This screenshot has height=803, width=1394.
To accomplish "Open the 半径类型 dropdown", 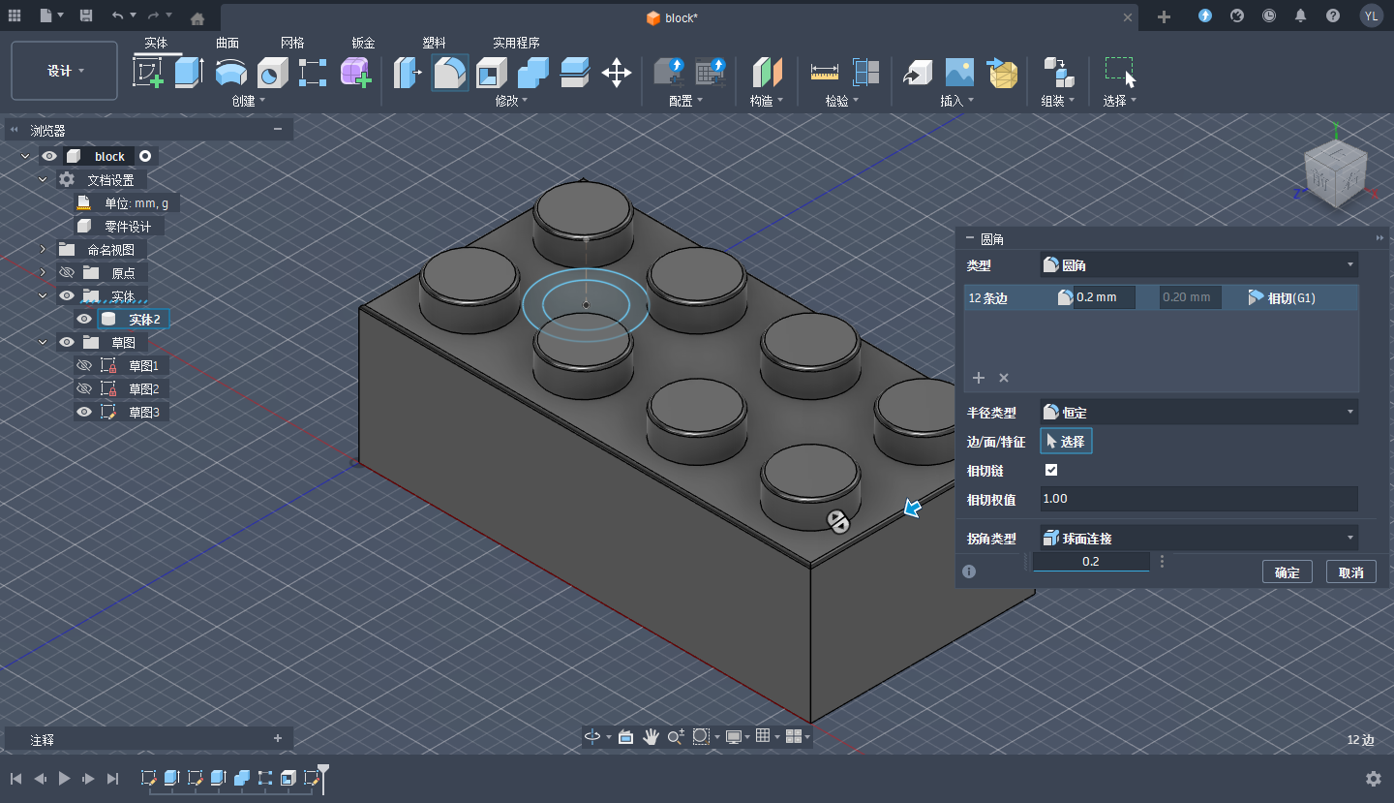I will point(1198,413).
